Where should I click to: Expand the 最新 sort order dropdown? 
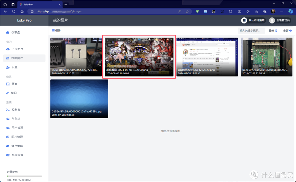tap(273, 31)
